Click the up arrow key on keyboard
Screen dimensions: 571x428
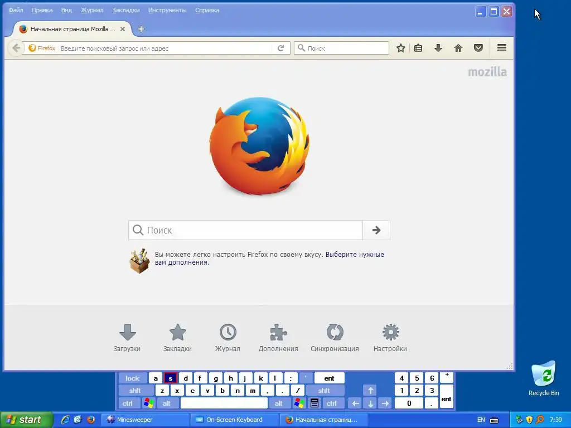(370, 391)
